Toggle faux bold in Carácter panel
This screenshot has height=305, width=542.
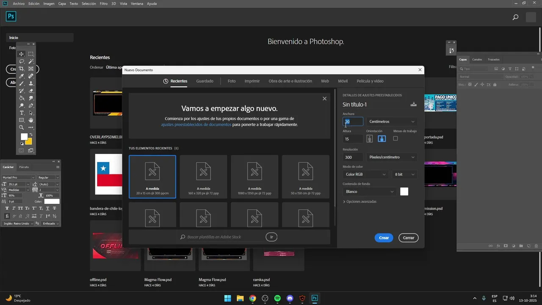pos(7,208)
